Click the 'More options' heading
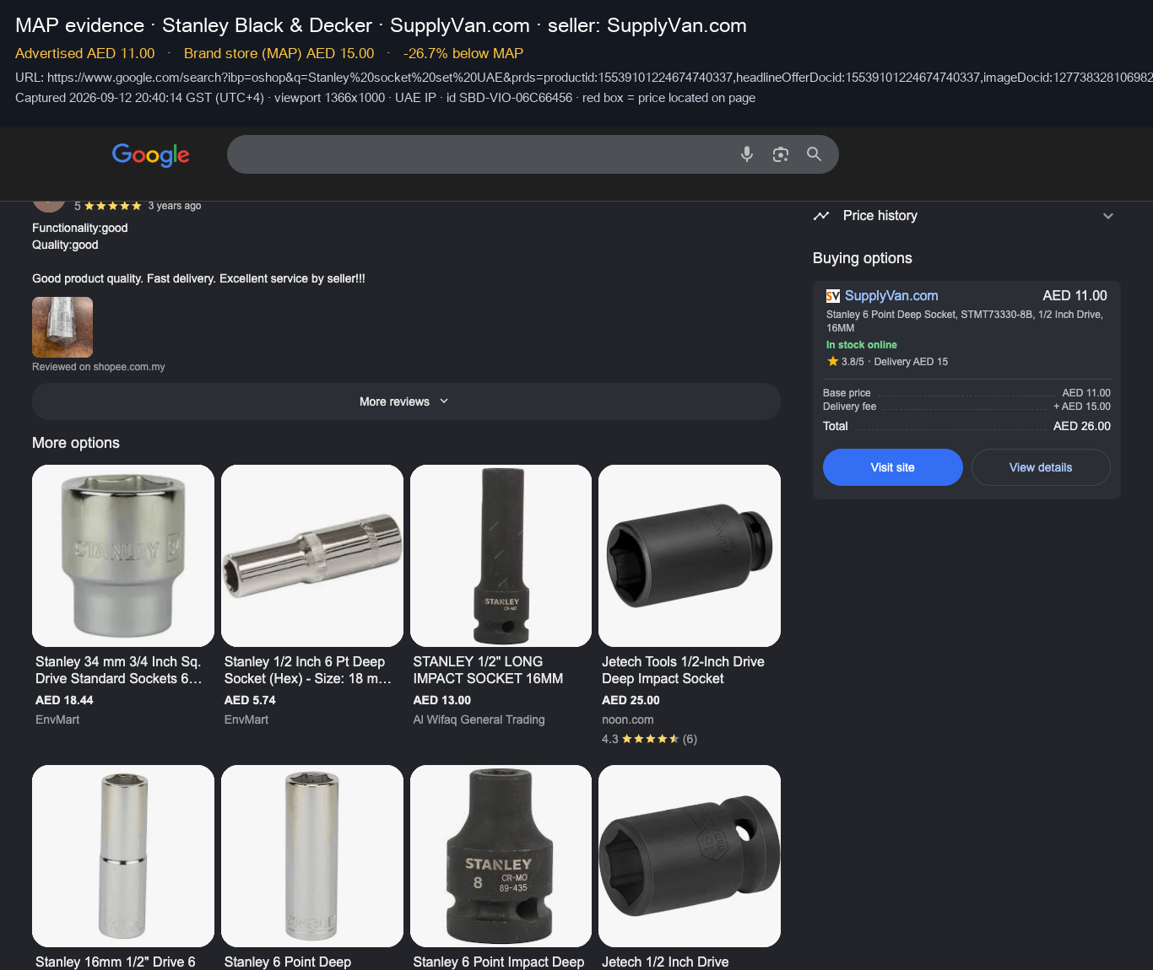The height and width of the screenshot is (970, 1153). [x=76, y=443]
